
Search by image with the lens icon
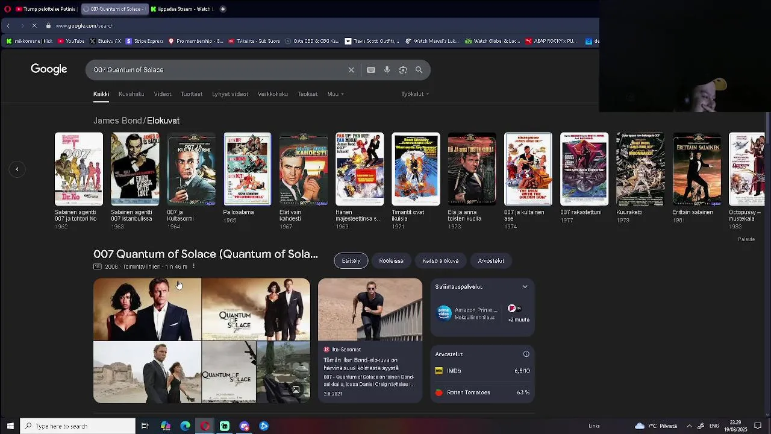tap(403, 70)
